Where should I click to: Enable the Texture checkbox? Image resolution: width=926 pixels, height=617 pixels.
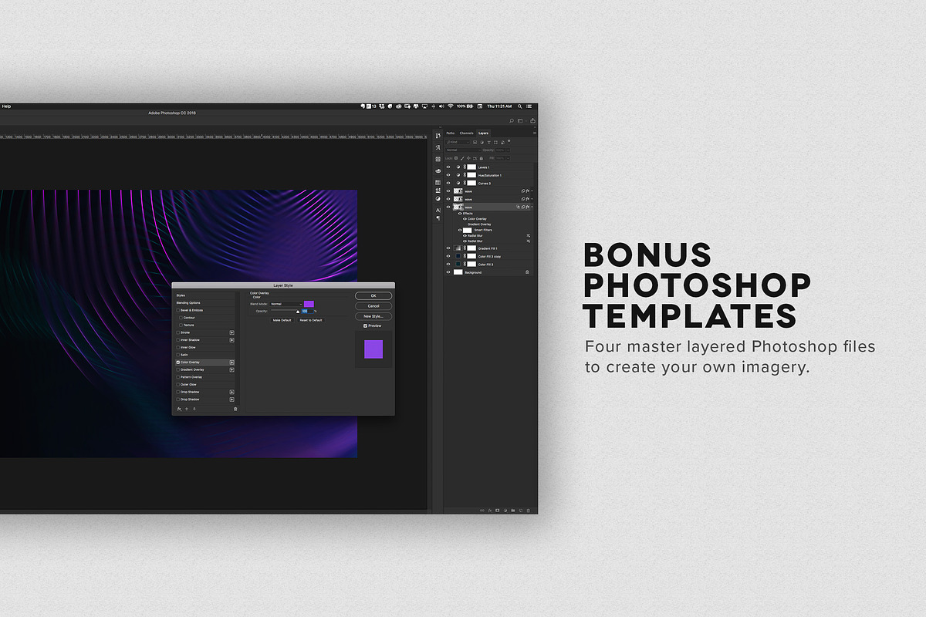(x=181, y=325)
